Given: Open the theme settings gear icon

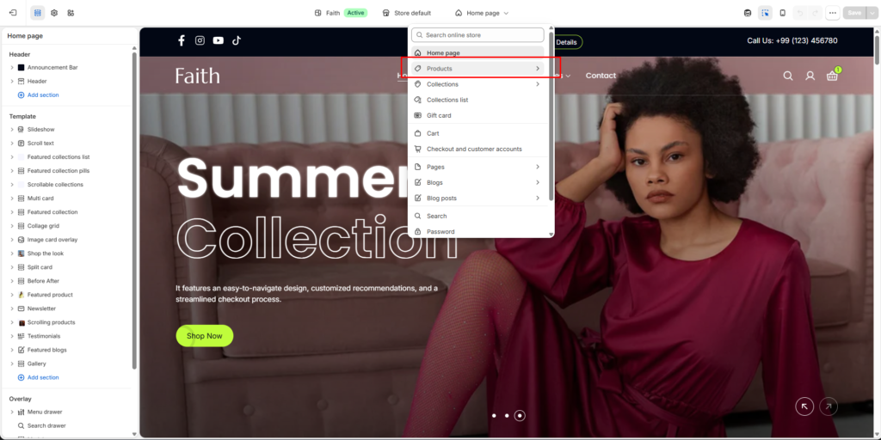Looking at the screenshot, I should (54, 12).
